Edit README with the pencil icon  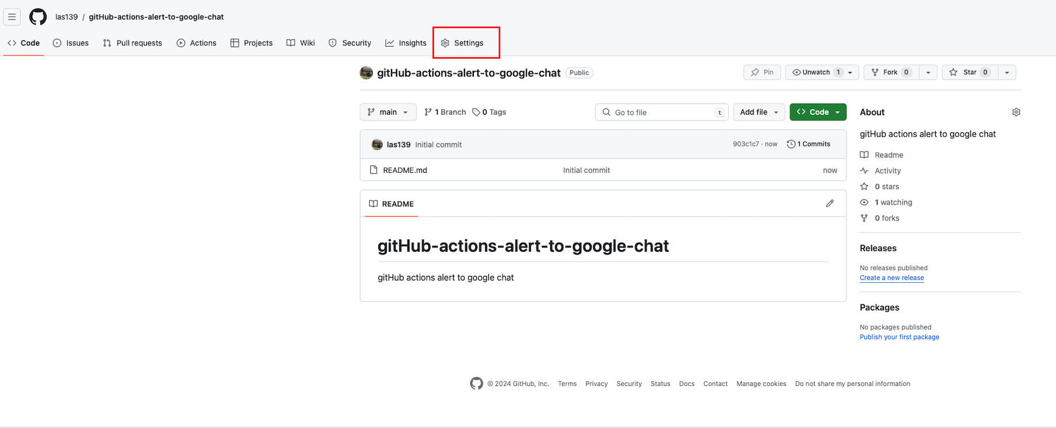830,203
